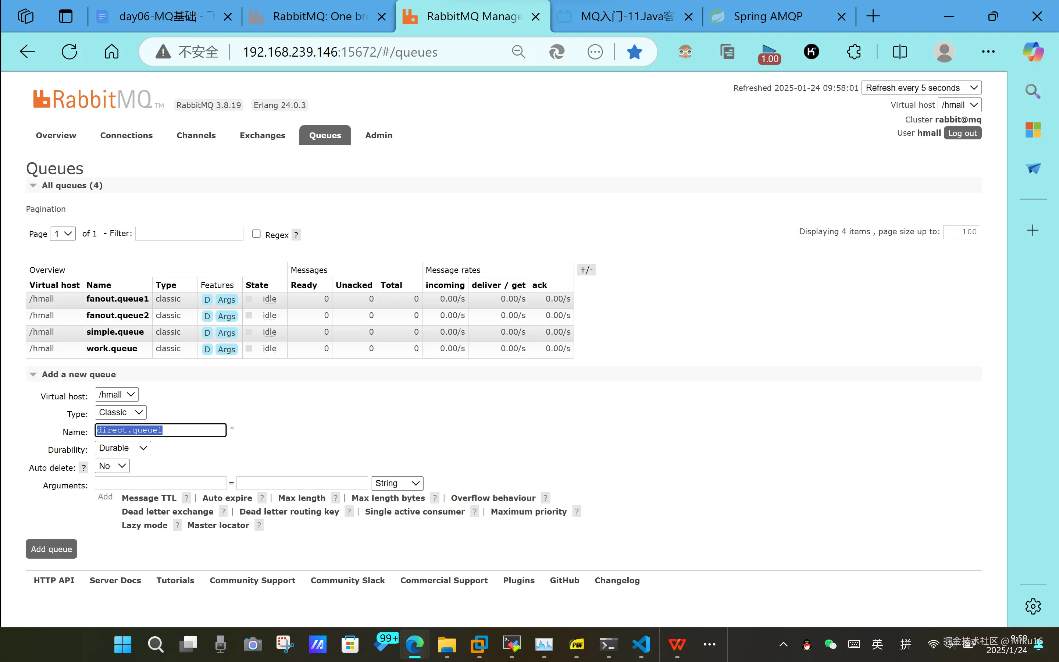Open the Refresh every 5 seconds dropdown
1059x662 pixels.
(921, 88)
